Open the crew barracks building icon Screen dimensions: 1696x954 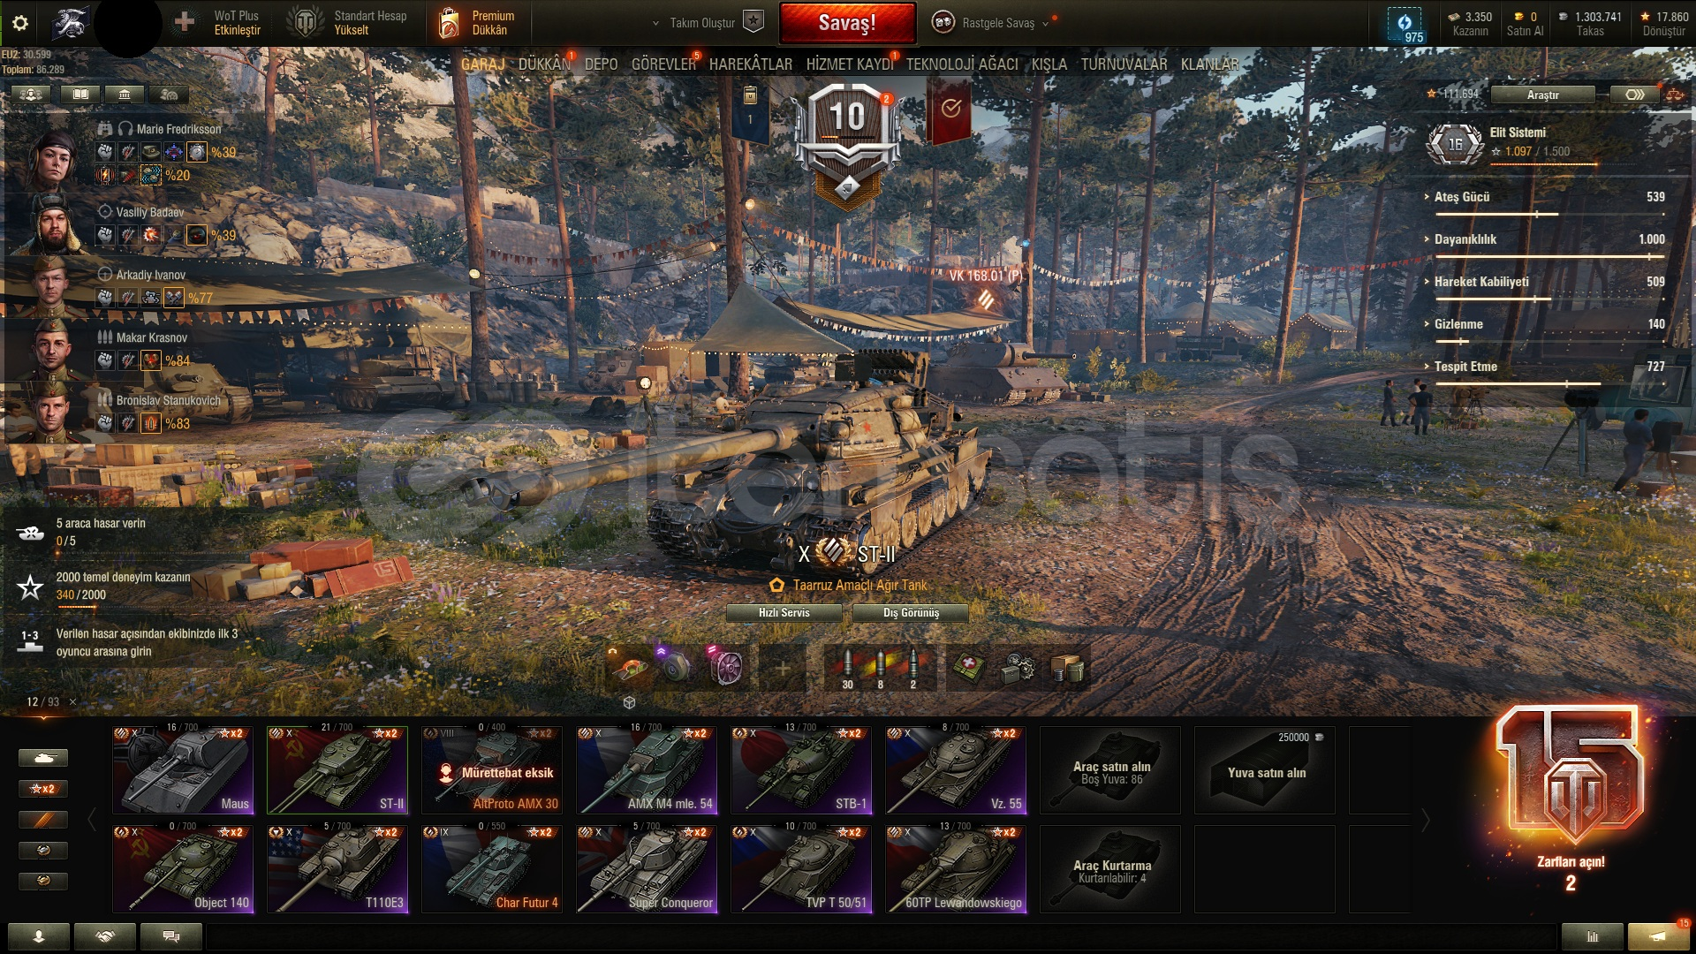[125, 94]
